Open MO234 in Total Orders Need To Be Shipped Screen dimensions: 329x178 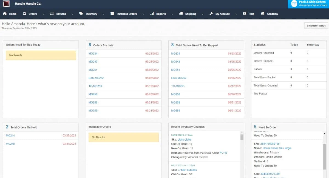[x=175, y=54]
